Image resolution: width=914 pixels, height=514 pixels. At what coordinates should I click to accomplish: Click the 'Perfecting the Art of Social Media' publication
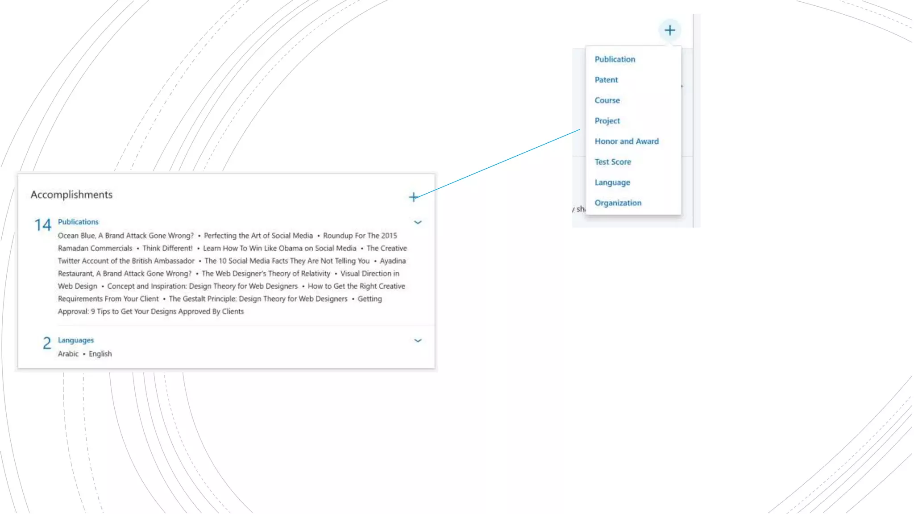(258, 236)
